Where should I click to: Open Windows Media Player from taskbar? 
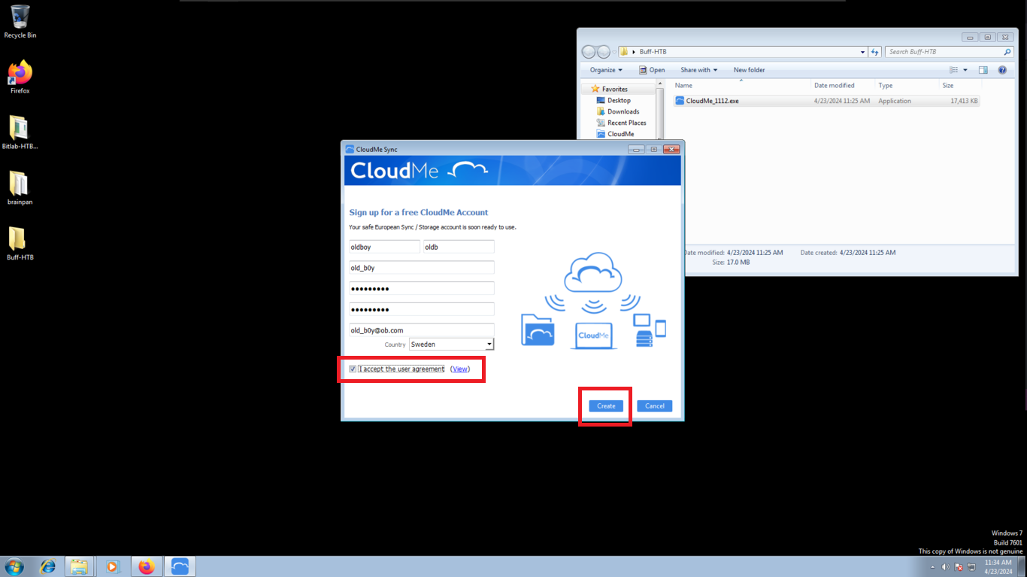[x=113, y=566]
